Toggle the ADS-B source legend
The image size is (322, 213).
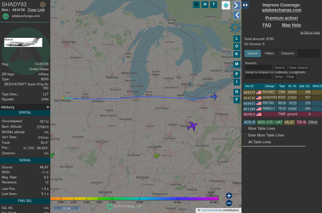coord(250,122)
